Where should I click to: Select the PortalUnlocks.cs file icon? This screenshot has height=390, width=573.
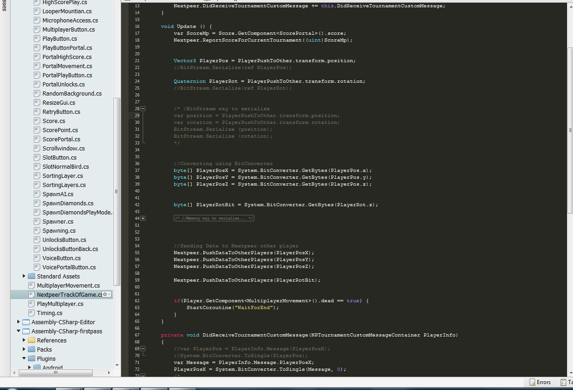coord(37,85)
